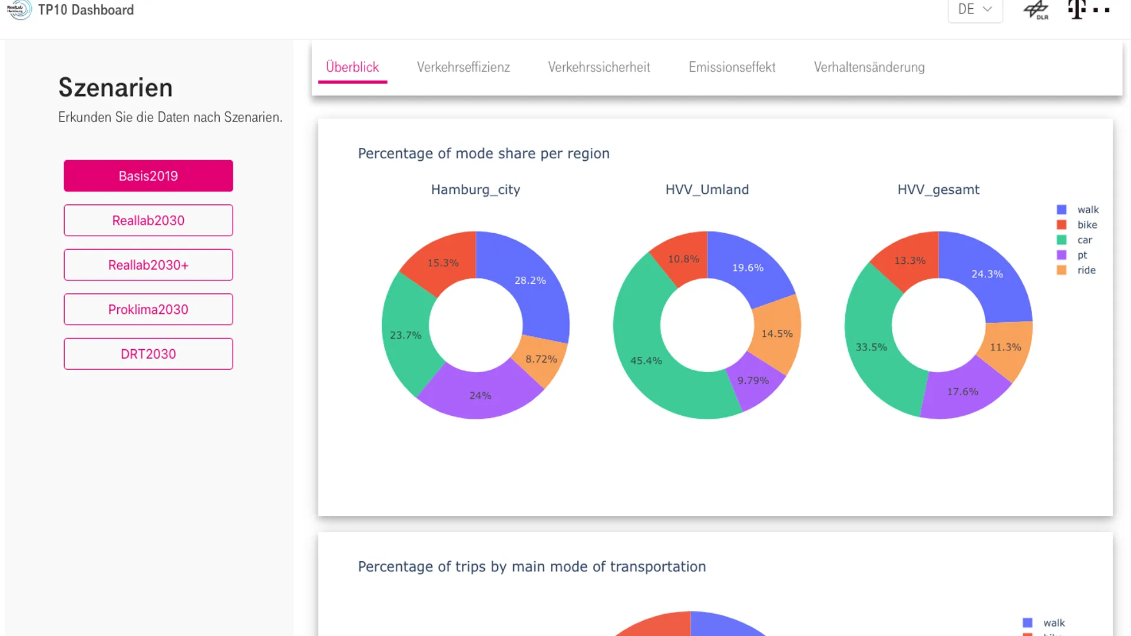The width and height of the screenshot is (1131, 636).
Task: Click the Telekom T logo icon
Action: 1089,10
